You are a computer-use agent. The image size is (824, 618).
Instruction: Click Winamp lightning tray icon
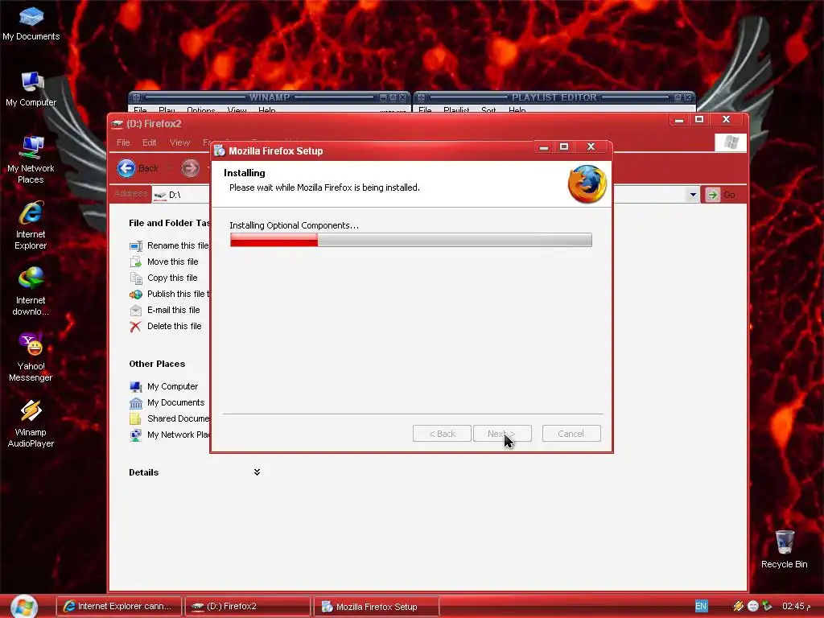click(x=739, y=607)
